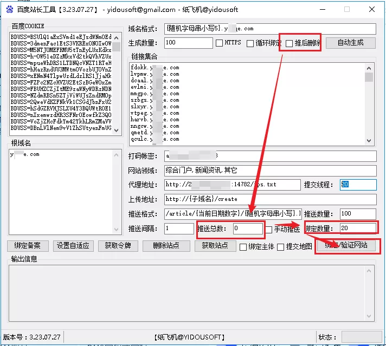Click the 状态 status field
The height and width of the screenshot is (346, 386).
click(362, 337)
